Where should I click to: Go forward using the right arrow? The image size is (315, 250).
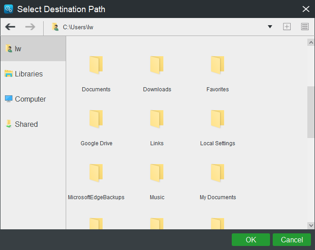(30, 27)
